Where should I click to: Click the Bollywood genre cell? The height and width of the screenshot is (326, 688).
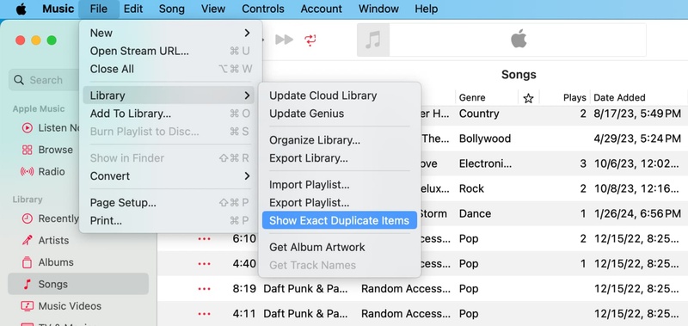click(x=485, y=138)
